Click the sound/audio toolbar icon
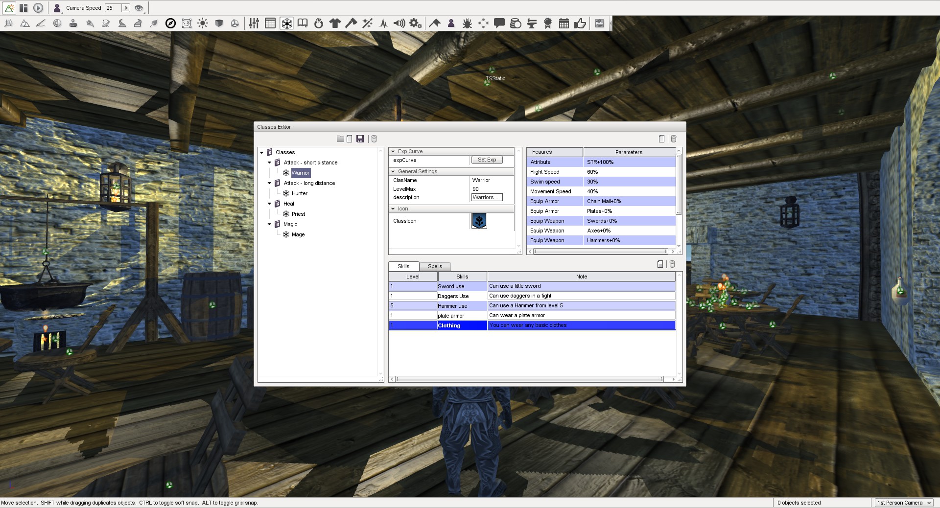 (399, 23)
